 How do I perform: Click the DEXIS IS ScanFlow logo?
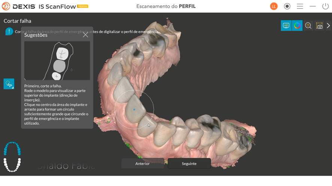[x=45, y=6]
